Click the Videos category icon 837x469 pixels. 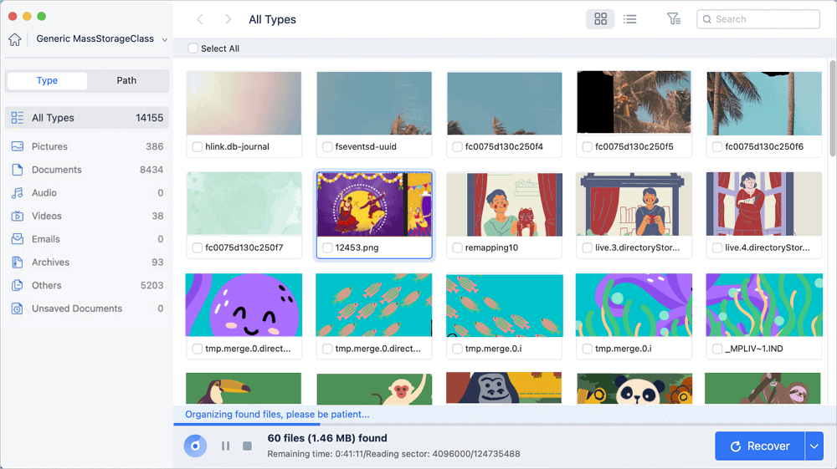(x=17, y=216)
